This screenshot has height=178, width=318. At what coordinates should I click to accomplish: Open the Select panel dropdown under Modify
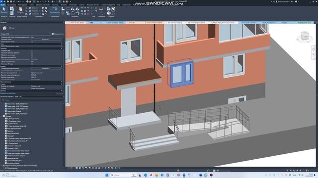[4, 16]
